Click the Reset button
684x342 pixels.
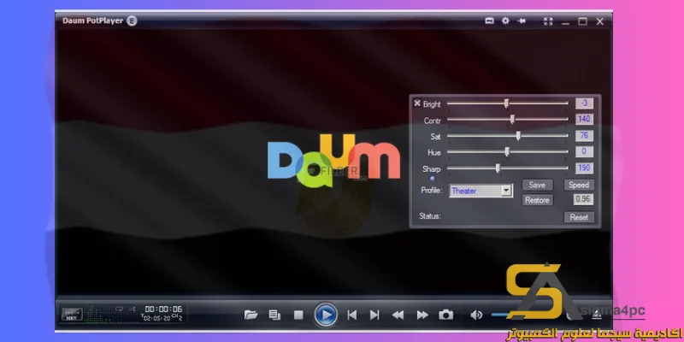(x=579, y=217)
